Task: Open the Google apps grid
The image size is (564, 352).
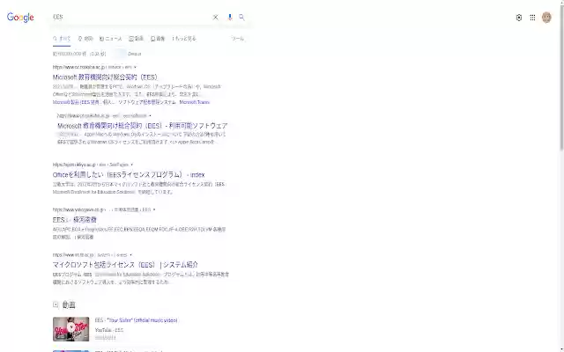Action: [x=532, y=18]
